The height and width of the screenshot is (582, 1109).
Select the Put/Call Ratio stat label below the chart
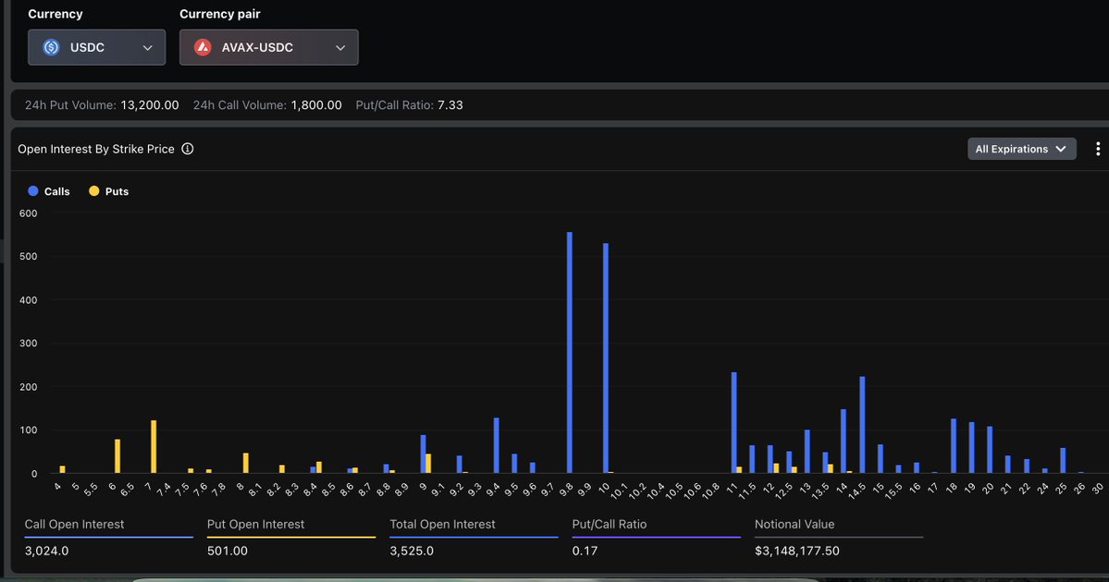[609, 524]
